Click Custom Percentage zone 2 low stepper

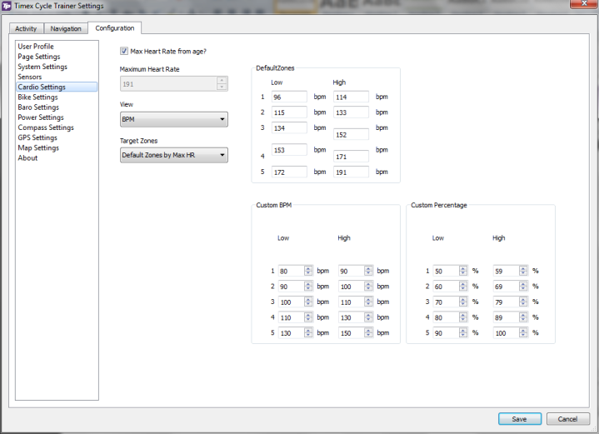click(x=463, y=287)
